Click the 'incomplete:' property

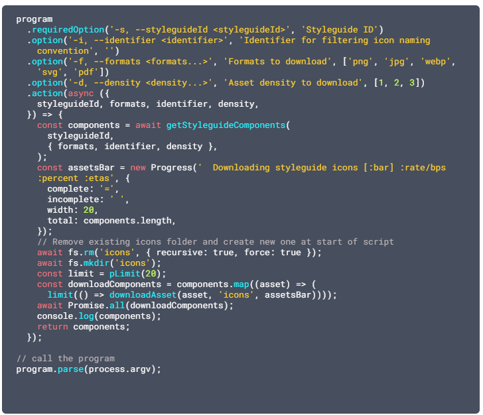[x=76, y=200]
